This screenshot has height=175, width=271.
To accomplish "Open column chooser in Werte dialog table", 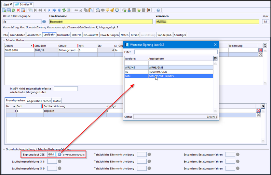I will (215, 58).
